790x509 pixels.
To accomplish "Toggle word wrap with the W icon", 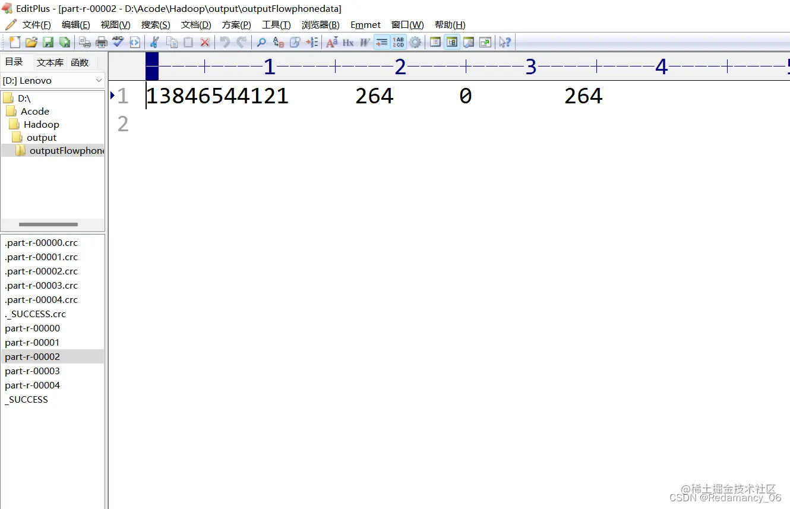I will 365,42.
